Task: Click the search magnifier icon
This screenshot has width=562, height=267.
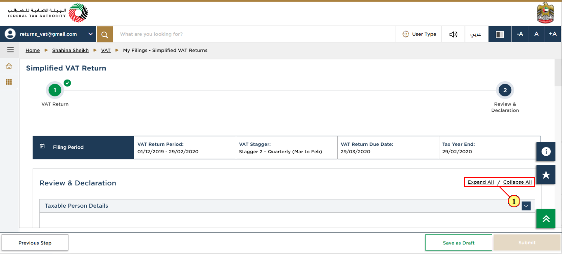Action: [x=104, y=35]
